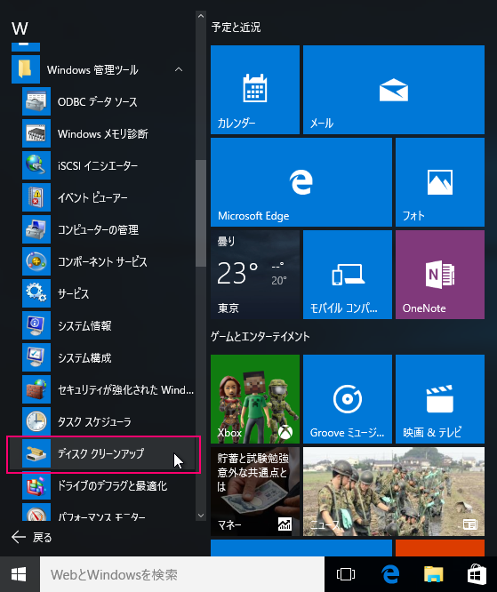This screenshot has height=592, width=497.
Task: Launch ドライブのデフラグと最適化
Action: coord(101,486)
